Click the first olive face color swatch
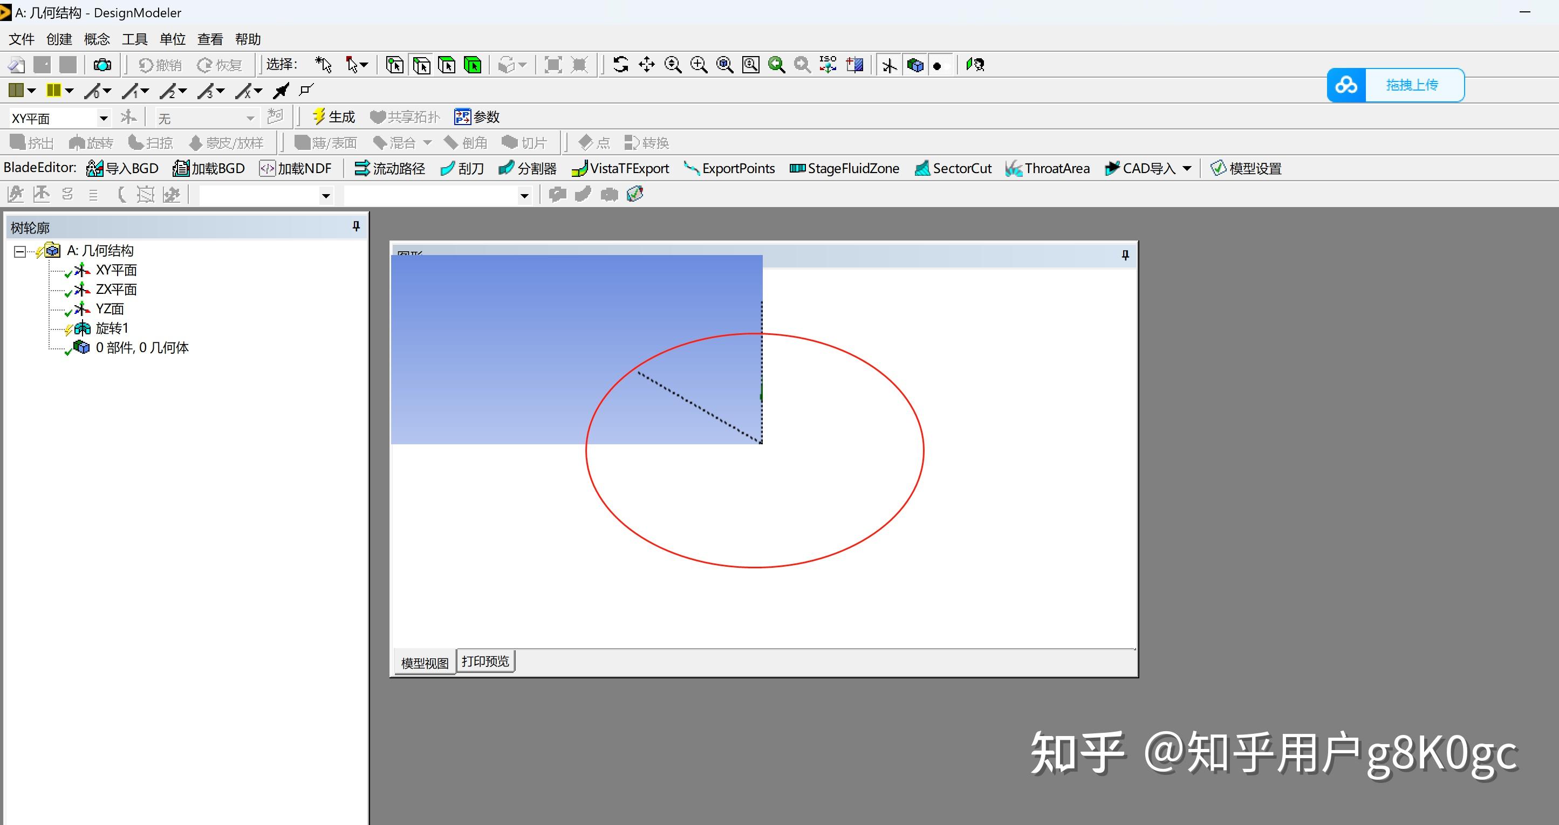The height and width of the screenshot is (825, 1559). click(16, 91)
